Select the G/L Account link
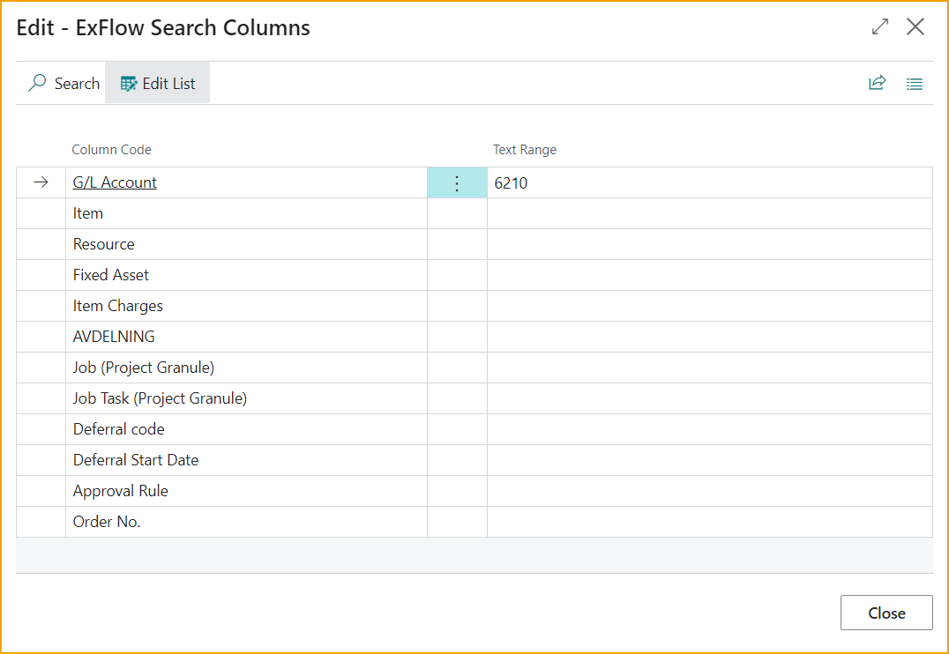Viewport: 949px width, 654px height. point(115,182)
